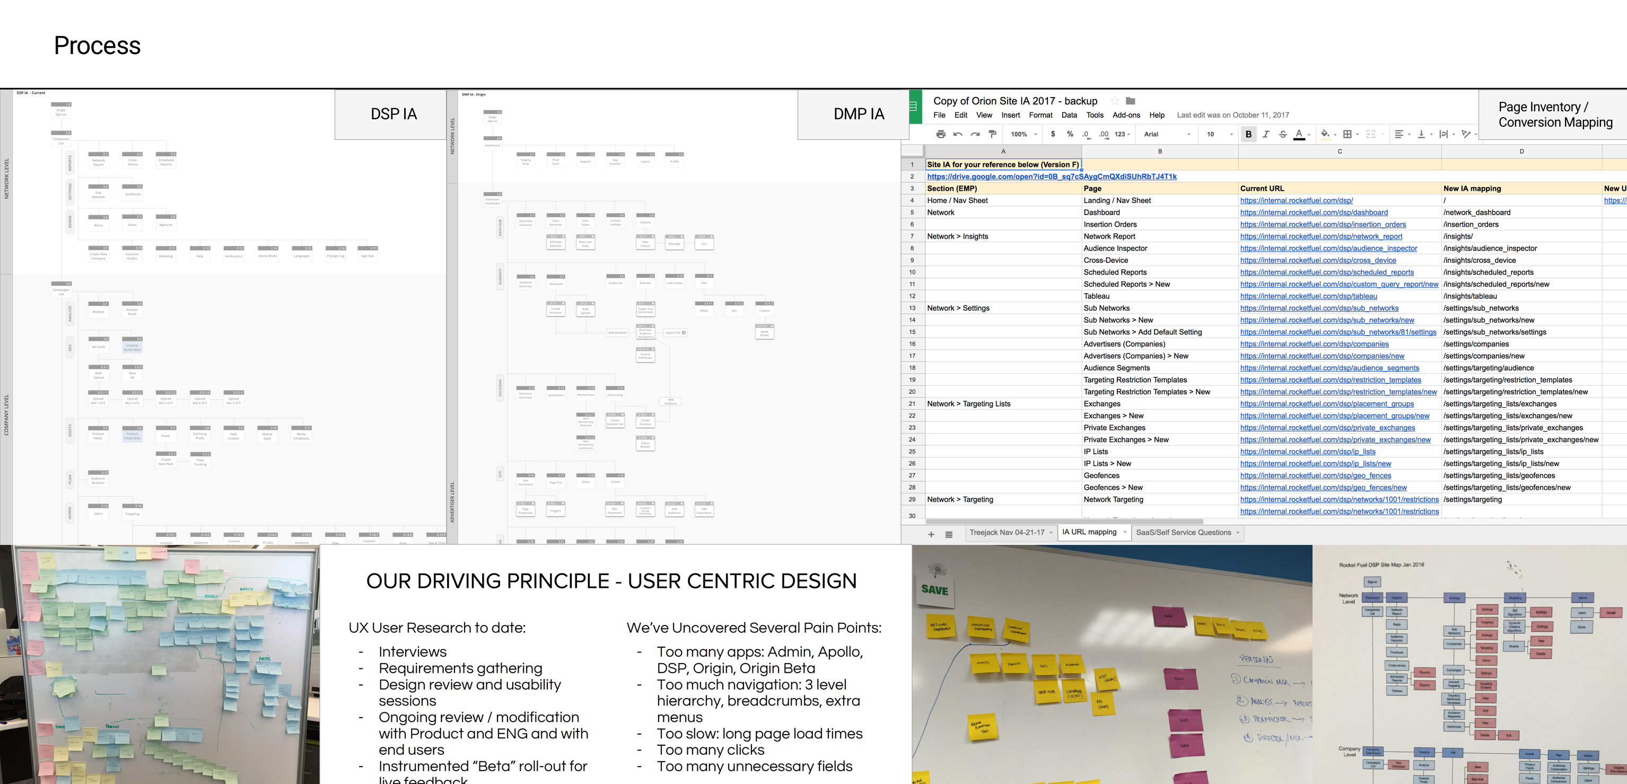Screen dimensions: 1627x784
Task: Open the Treejack Nav tab dropdown arrow
Action: coord(1052,533)
